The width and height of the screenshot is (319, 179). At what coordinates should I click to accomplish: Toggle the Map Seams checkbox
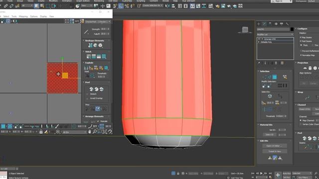click(x=301, y=38)
